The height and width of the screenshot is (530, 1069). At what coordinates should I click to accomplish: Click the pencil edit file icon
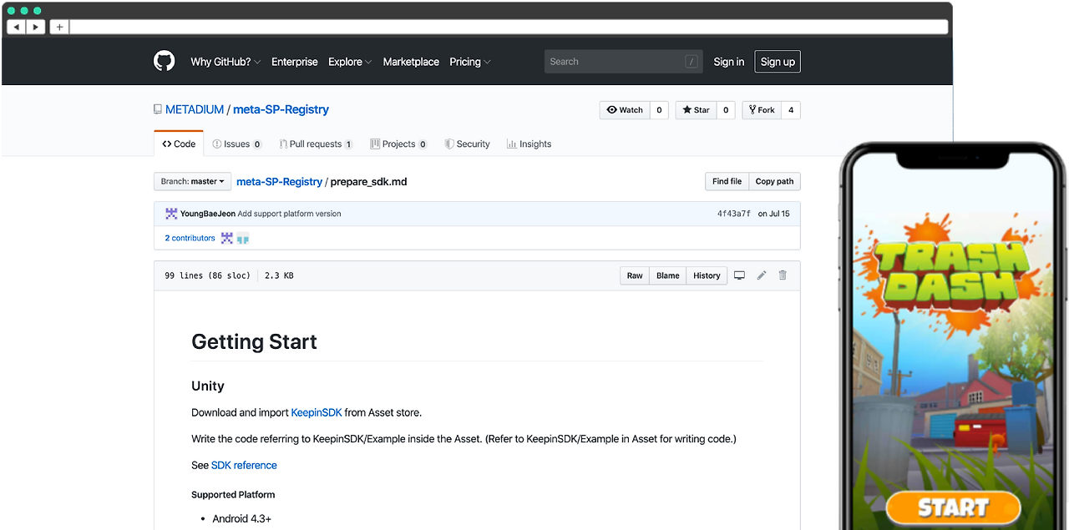(762, 275)
